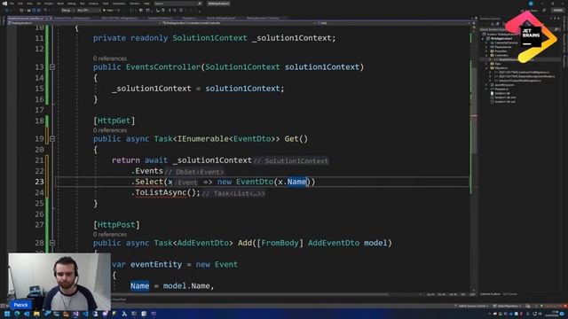Open the Project menu

[49, 4]
